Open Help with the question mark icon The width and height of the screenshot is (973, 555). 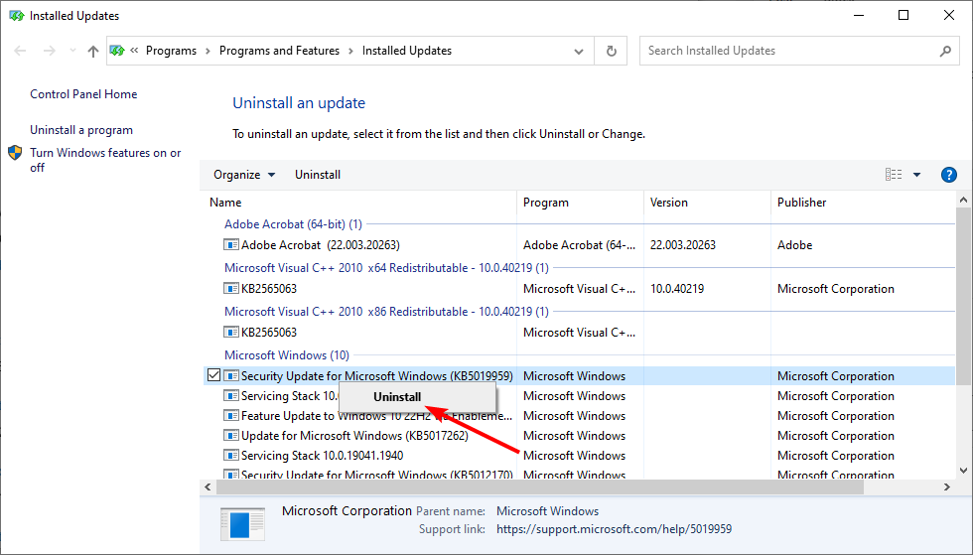[x=949, y=175]
